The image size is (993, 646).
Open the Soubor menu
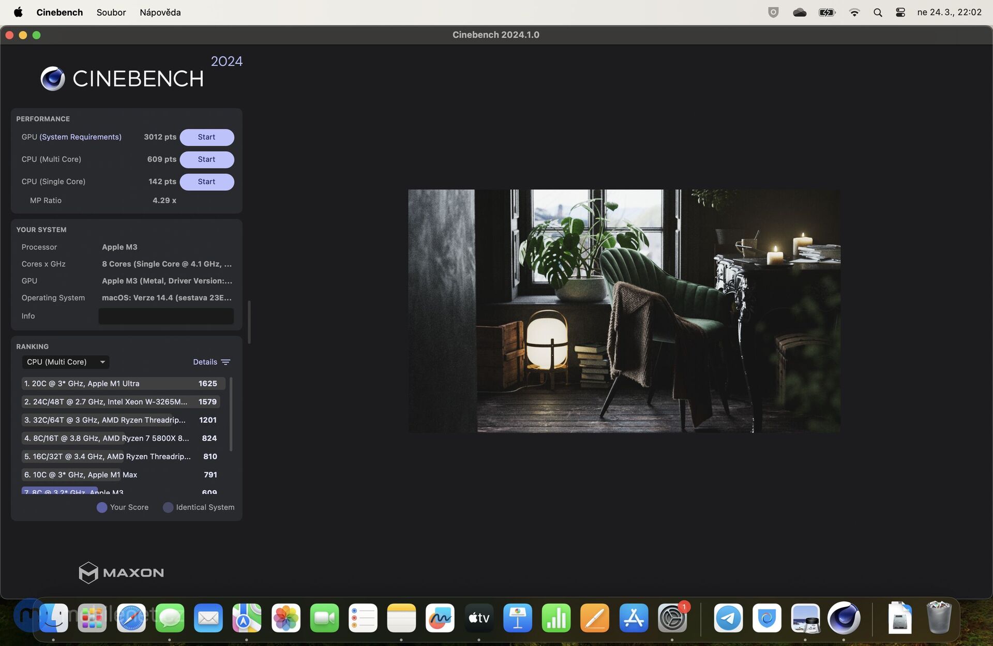click(x=111, y=12)
